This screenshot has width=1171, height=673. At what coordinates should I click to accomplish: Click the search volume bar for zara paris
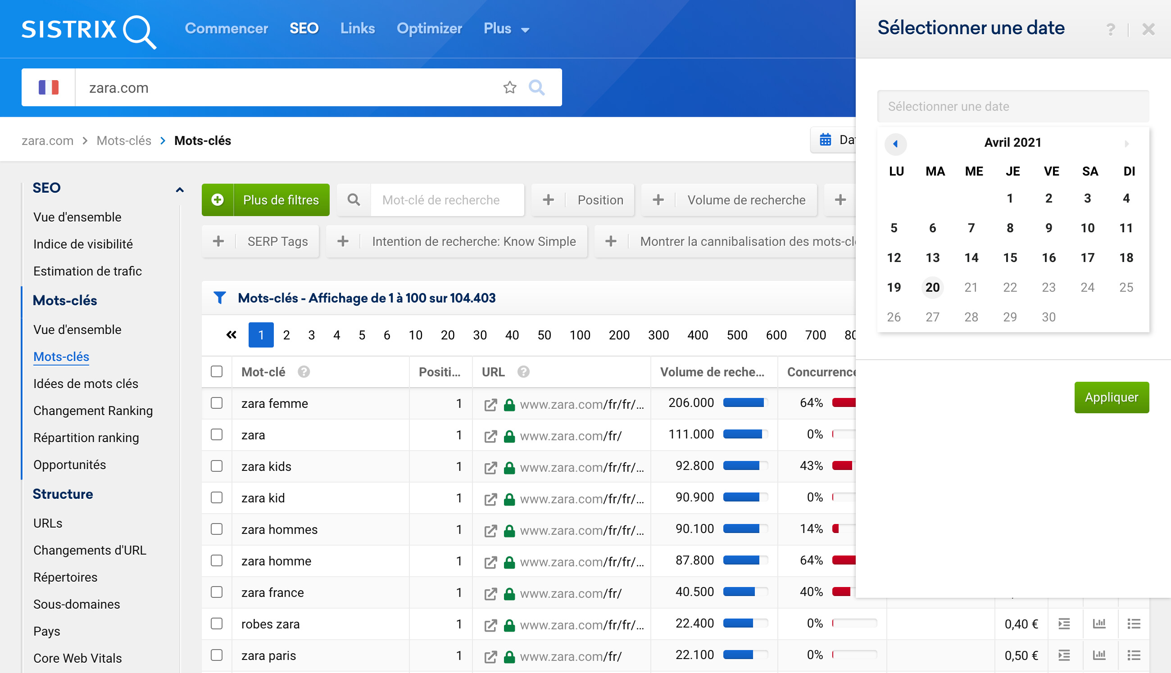(x=745, y=655)
